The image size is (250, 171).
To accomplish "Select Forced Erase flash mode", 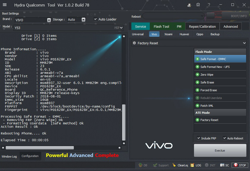I will (x=220, y=90).
